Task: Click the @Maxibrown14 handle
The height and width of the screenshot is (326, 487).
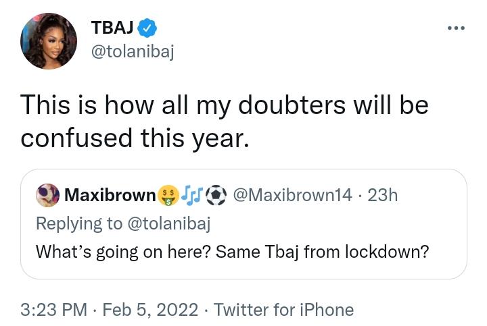Action: [292, 196]
